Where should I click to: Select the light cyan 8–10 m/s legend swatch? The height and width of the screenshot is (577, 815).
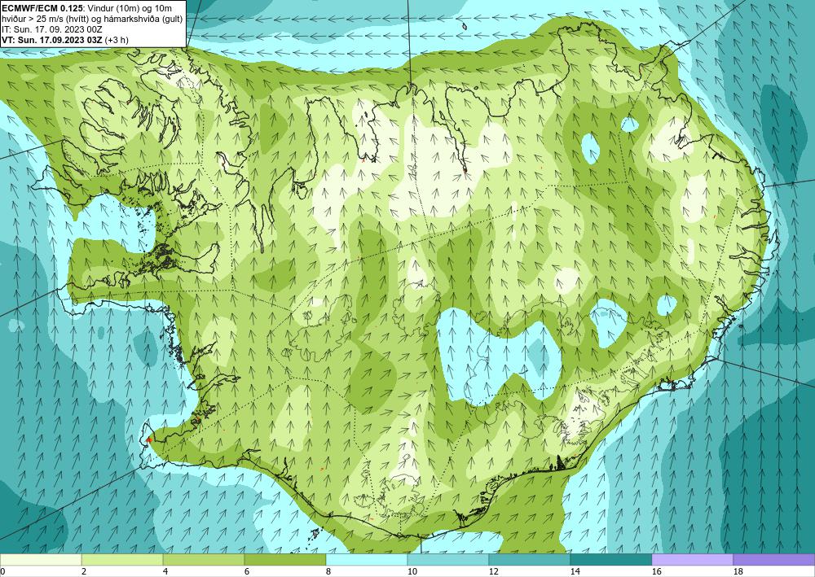pos(367,559)
